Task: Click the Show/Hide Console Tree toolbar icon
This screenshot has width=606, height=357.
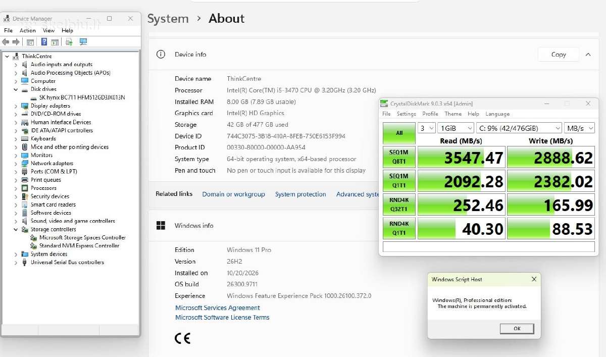Action: coord(30,42)
